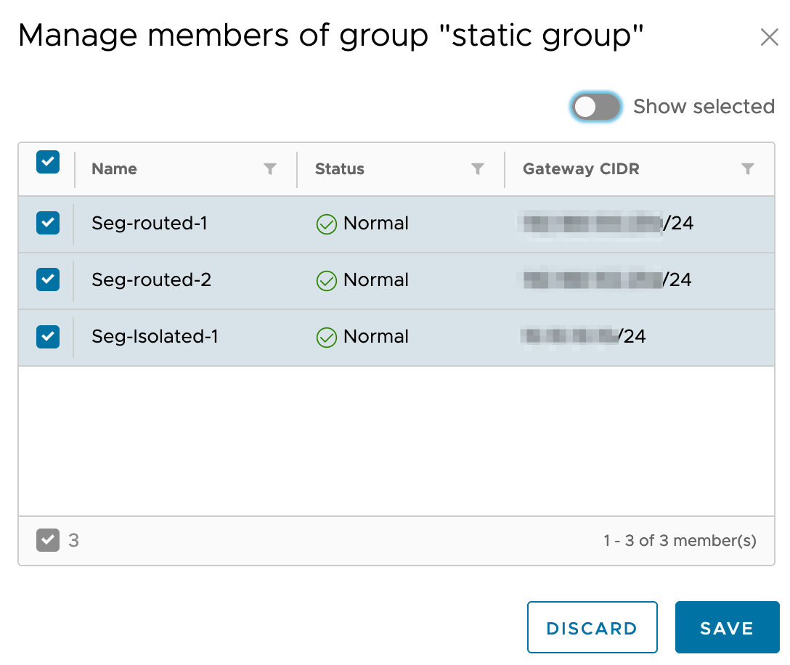This screenshot has width=790, height=665.
Task: Uncheck the select all header checkbox
Action: point(48,163)
